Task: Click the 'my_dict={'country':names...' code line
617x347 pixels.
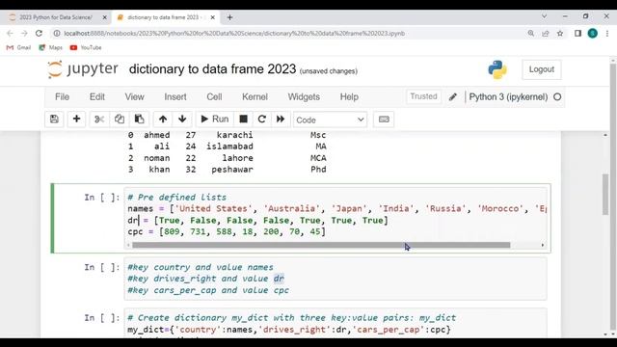Action: [x=289, y=330]
